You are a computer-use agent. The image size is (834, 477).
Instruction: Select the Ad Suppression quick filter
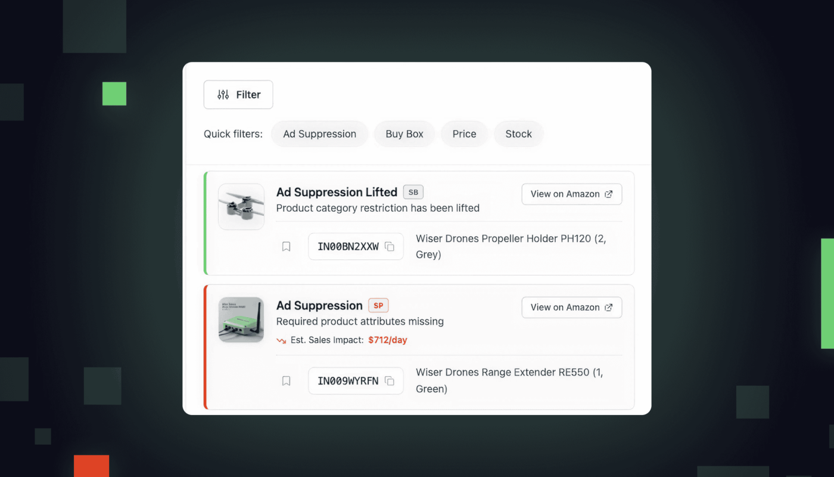click(319, 134)
